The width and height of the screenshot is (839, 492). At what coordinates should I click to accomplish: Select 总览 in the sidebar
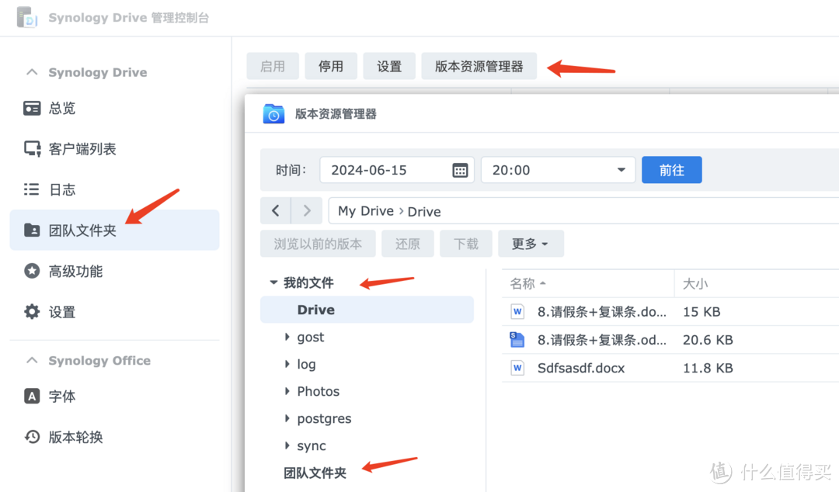[62, 108]
